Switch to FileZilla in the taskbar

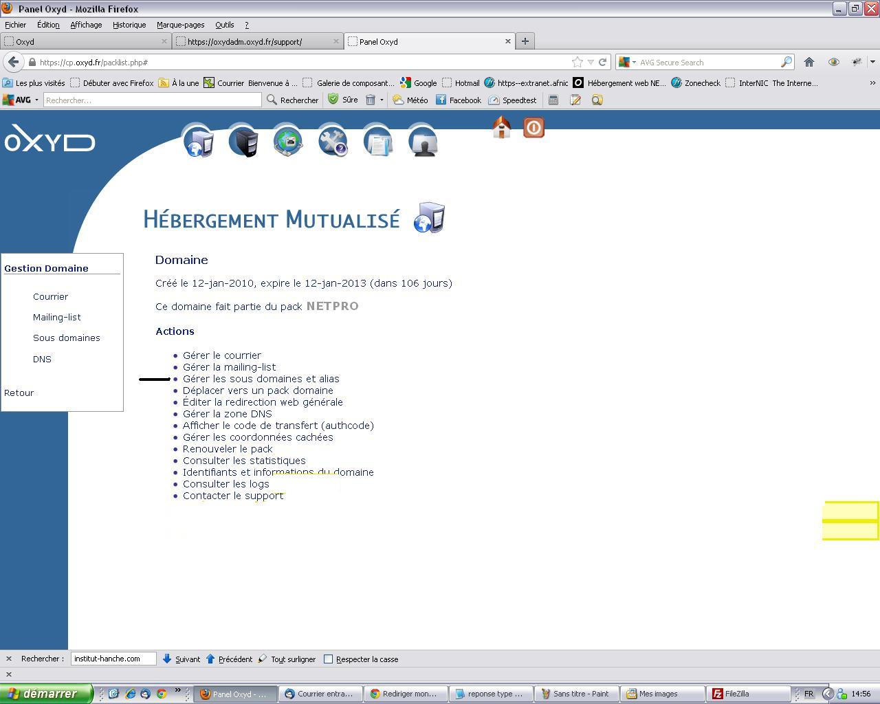(749, 694)
